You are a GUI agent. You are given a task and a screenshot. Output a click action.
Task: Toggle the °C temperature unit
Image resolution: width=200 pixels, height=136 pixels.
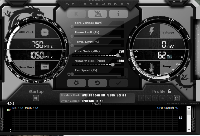[x=169, y=56]
